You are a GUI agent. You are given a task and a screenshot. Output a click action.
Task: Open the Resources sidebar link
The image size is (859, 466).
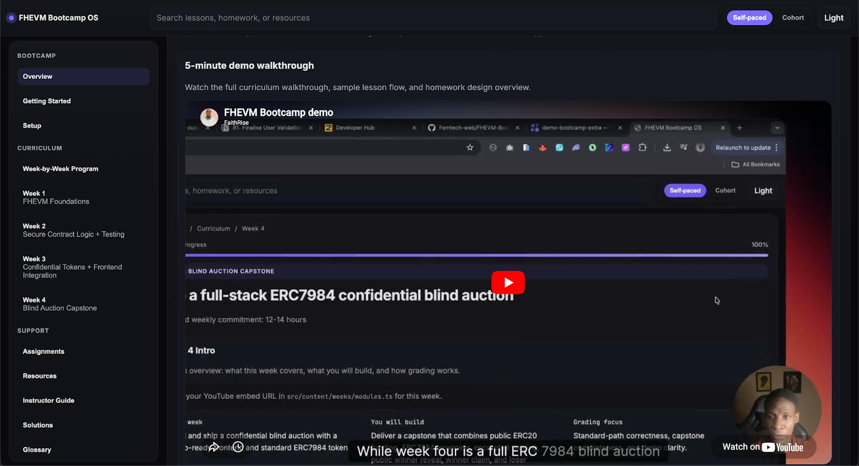pos(83,376)
